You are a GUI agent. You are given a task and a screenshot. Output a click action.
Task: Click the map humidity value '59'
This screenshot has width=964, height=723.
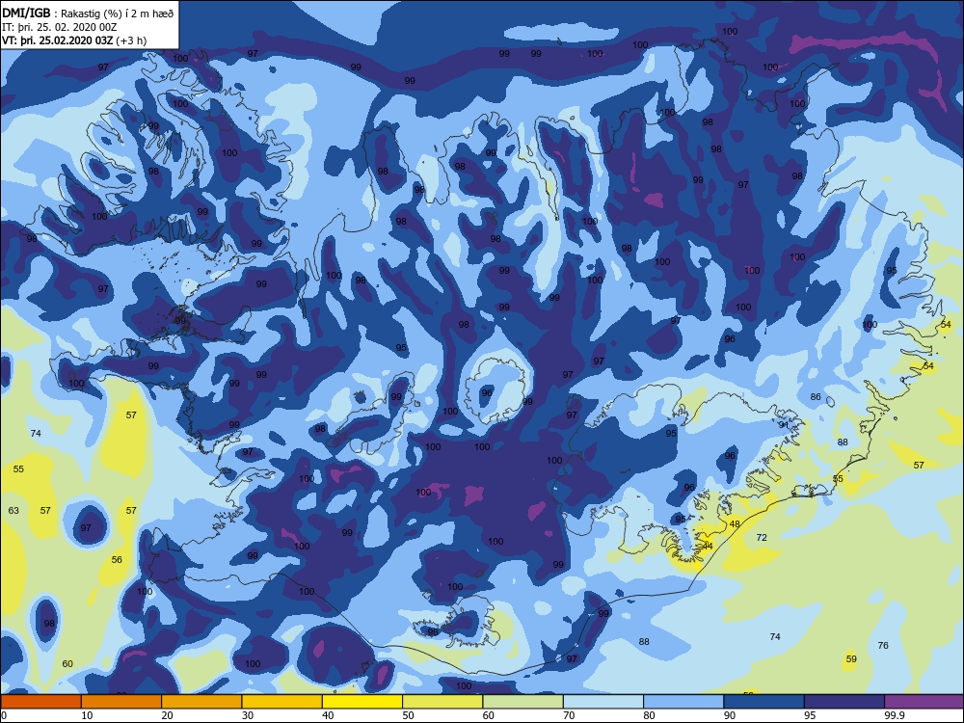point(851,659)
